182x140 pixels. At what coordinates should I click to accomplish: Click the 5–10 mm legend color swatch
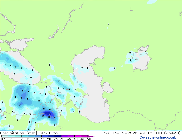(x=31, y=136)
